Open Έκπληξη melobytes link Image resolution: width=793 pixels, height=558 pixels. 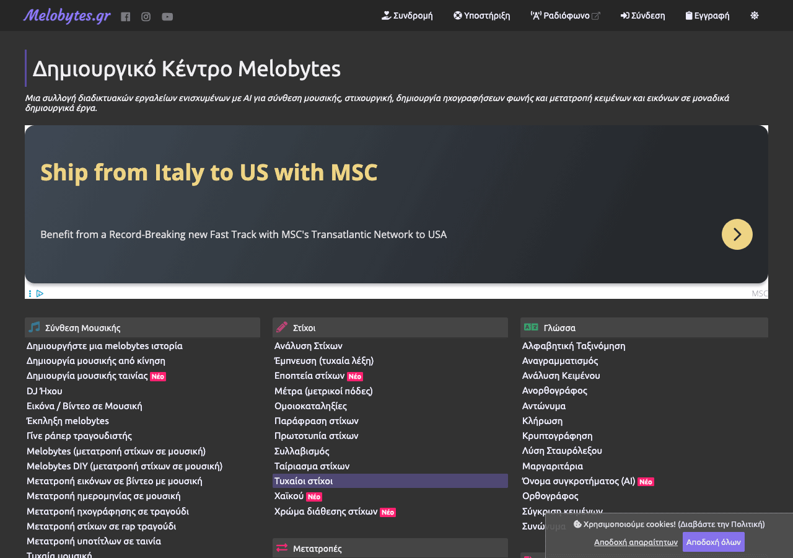click(x=68, y=420)
